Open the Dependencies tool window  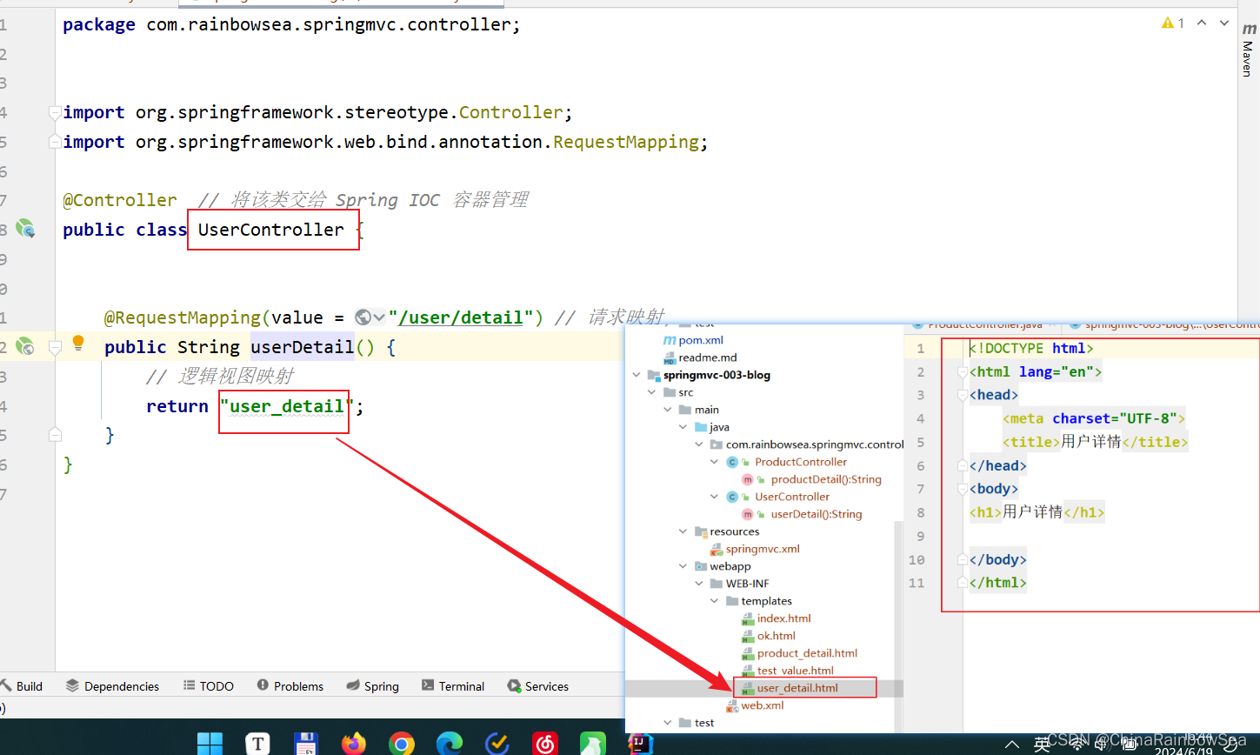pyautogui.click(x=113, y=686)
